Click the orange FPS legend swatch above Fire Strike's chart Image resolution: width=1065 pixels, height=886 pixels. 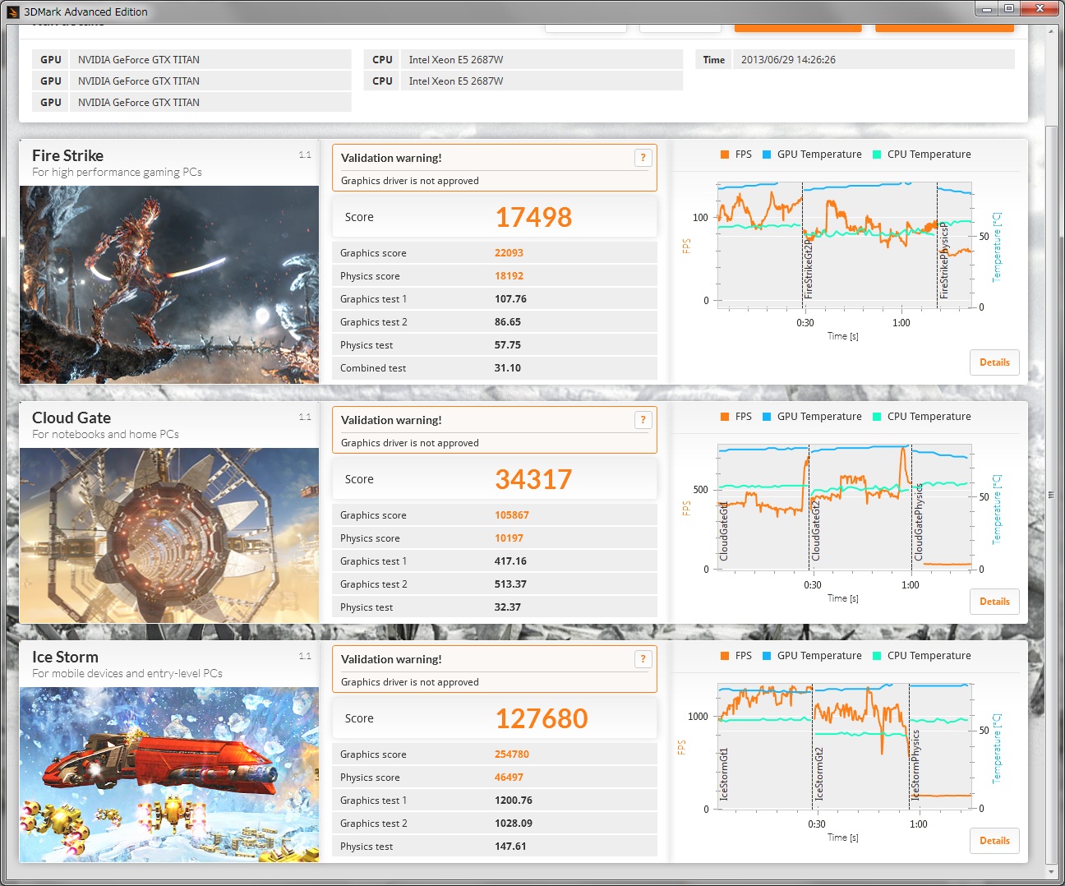725,155
